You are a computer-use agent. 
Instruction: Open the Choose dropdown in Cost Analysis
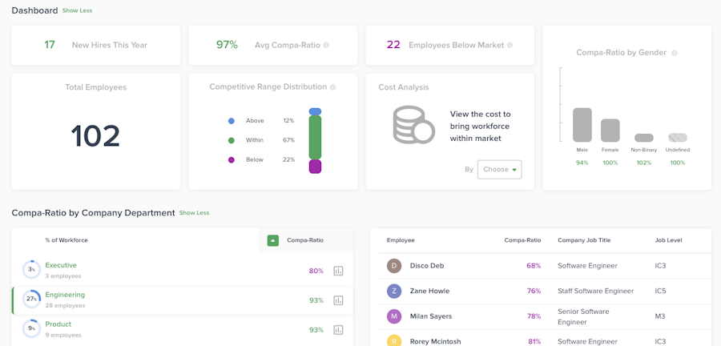point(499,170)
